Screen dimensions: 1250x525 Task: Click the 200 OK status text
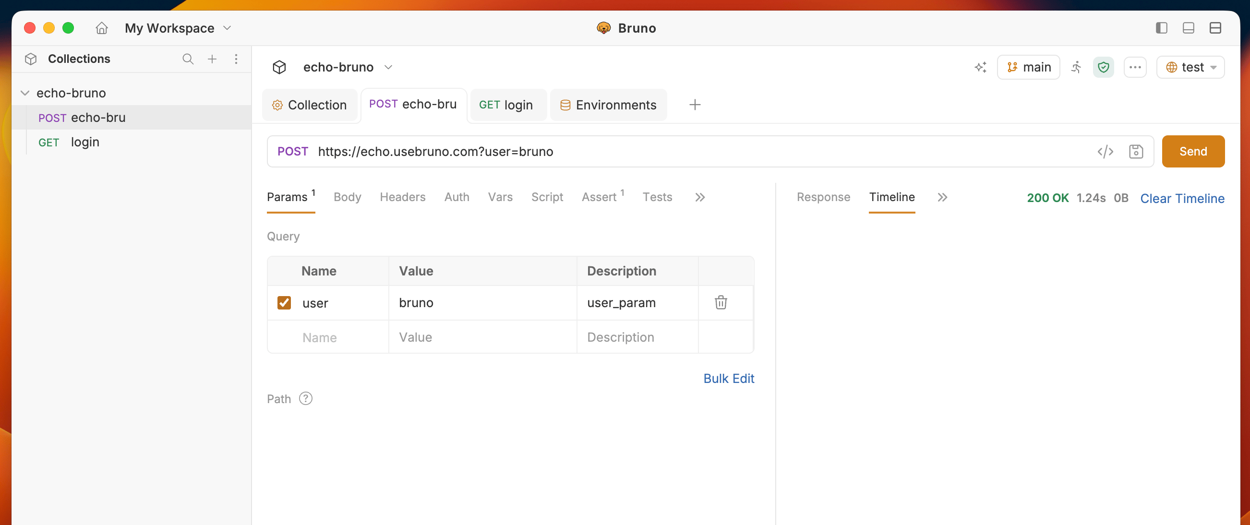click(1047, 198)
